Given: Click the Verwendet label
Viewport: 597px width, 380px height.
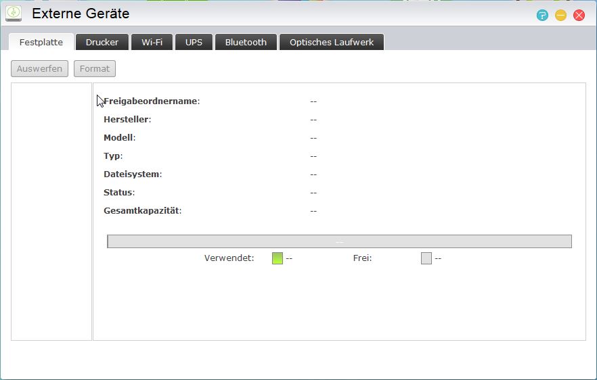Looking at the screenshot, I should [x=229, y=258].
